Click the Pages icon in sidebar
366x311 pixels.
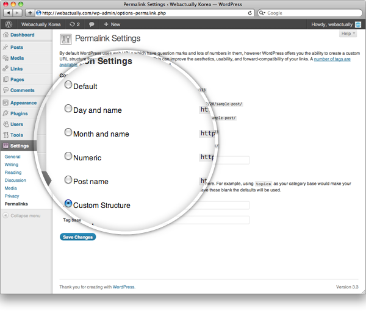[5, 79]
